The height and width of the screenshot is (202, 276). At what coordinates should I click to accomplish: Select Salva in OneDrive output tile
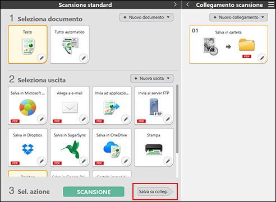(112, 147)
